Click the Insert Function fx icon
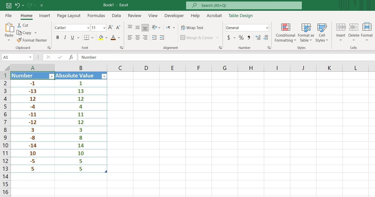The width and height of the screenshot is (375, 197). coord(71,57)
